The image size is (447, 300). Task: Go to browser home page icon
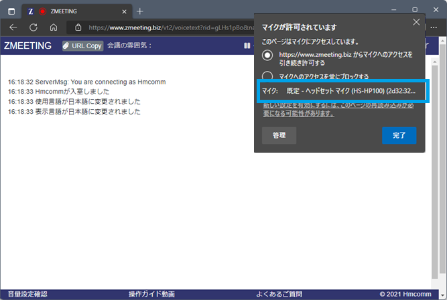53,27
